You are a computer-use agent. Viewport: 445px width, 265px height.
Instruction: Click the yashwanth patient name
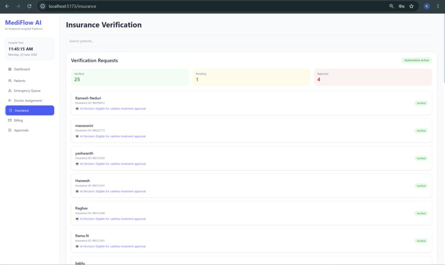[x=84, y=153]
